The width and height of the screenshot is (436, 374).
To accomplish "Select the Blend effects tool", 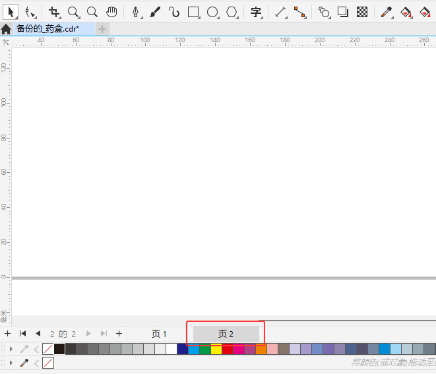I will pyautogui.click(x=324, y=13).
